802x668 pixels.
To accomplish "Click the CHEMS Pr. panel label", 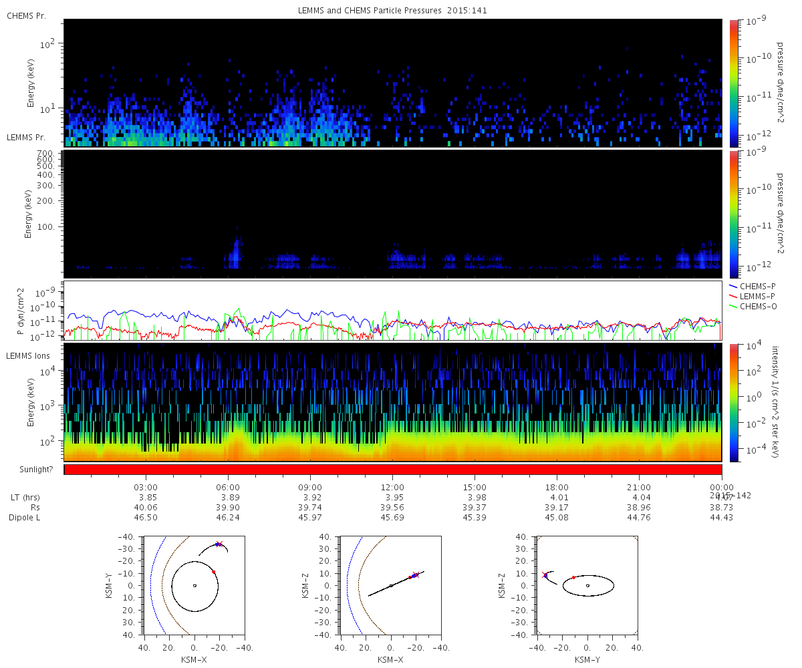I will [26, 15].
